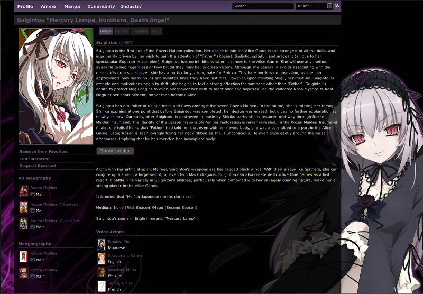Open voice actor Strassman, Karen link
The width and height of the screenshot is (423, 294).
click(x=125, y=255)
